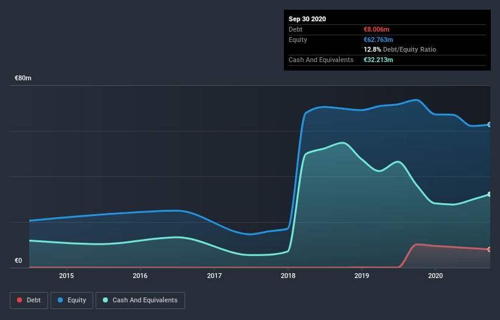The width and height of the screenshot is (500, 320).
Task: Click the €8.006m debt value
Action: click(x=376, y=29)
